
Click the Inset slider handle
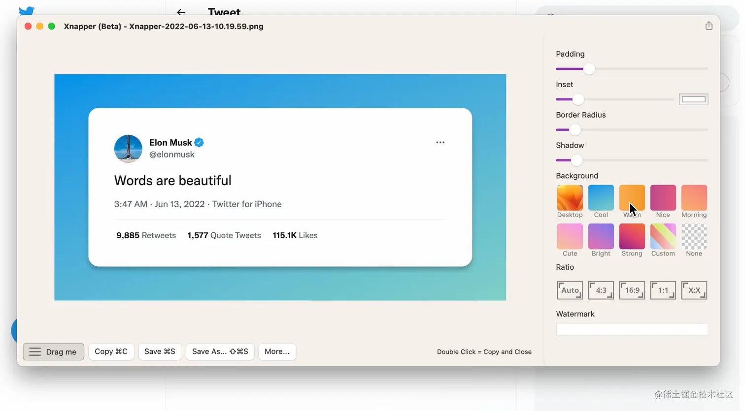click(x=578, y=99)
